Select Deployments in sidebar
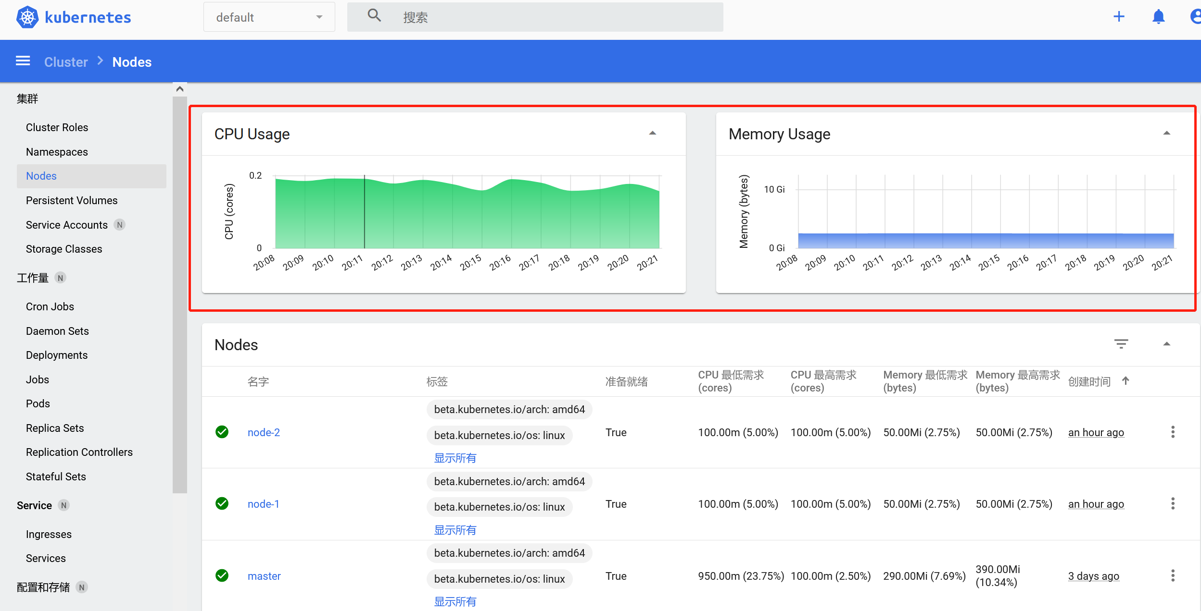 tap(57, 355)
